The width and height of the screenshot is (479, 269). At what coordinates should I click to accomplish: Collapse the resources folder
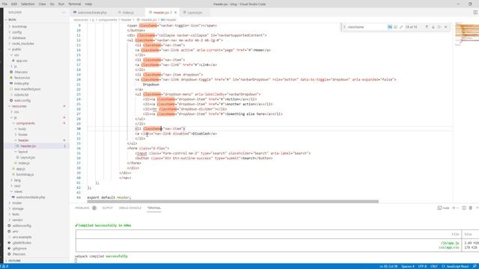pyautogui.click(x=19, y=106)
